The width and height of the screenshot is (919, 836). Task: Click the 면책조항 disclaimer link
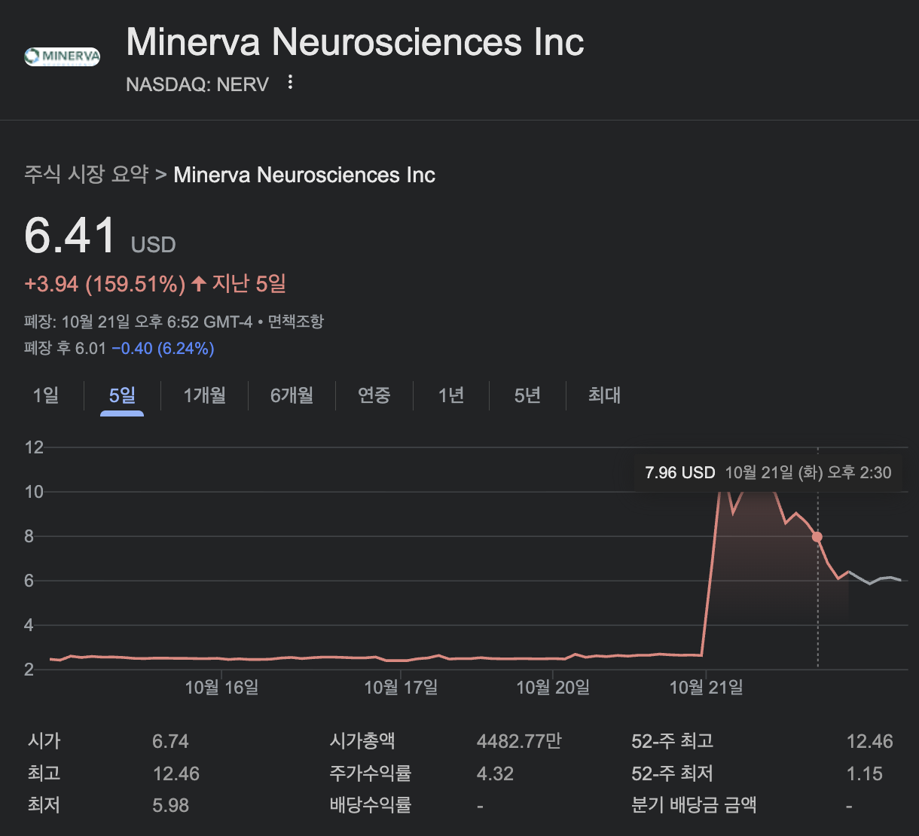296,322
